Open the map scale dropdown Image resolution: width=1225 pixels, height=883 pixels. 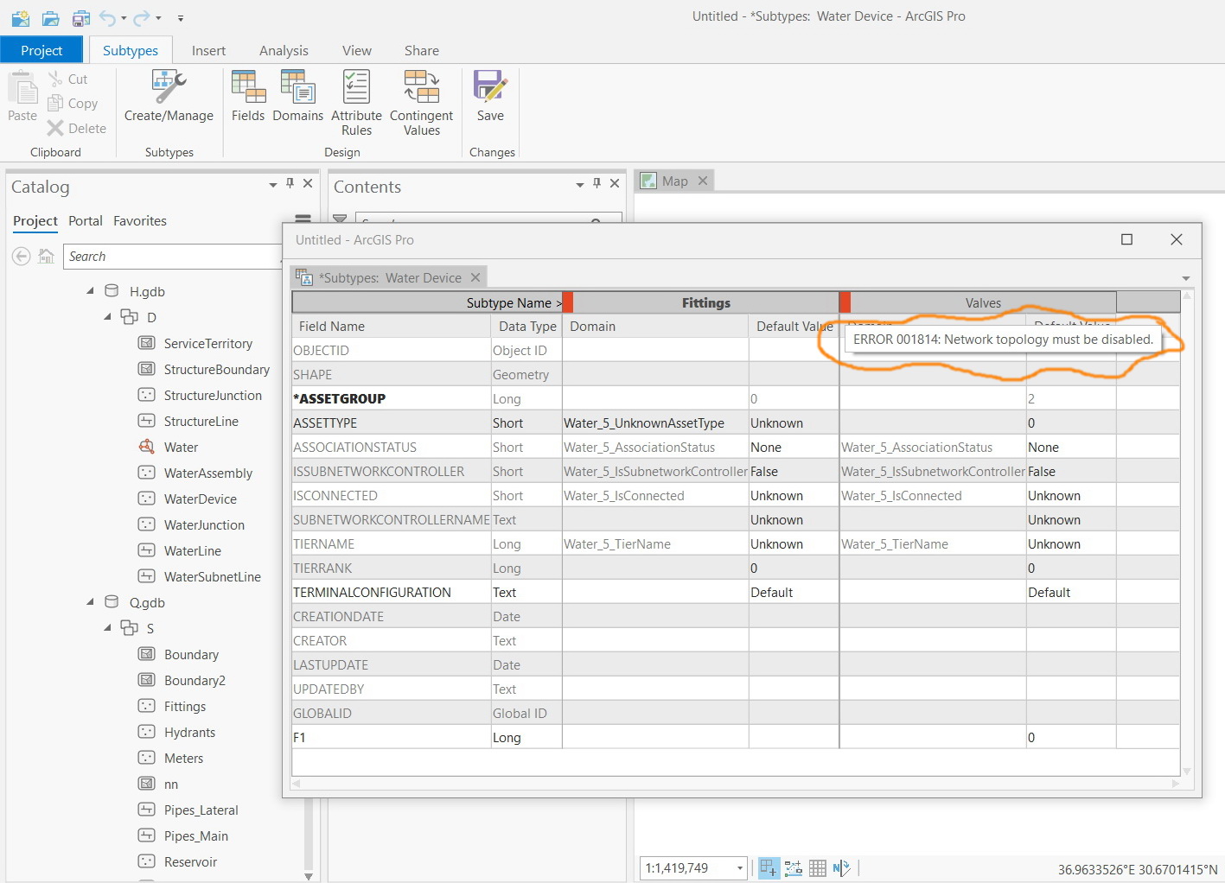740,868
